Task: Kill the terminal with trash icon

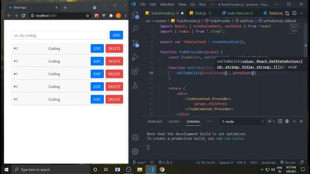Action: point(287,121)
